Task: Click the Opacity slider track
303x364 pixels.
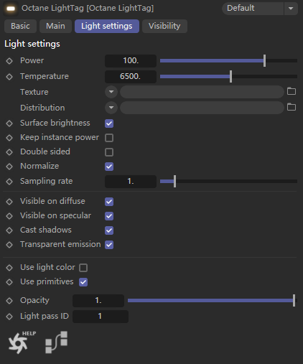Action: coord(213,301)
